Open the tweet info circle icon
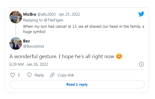Viewport: 155px width, 99px height. tap(141, 64)
